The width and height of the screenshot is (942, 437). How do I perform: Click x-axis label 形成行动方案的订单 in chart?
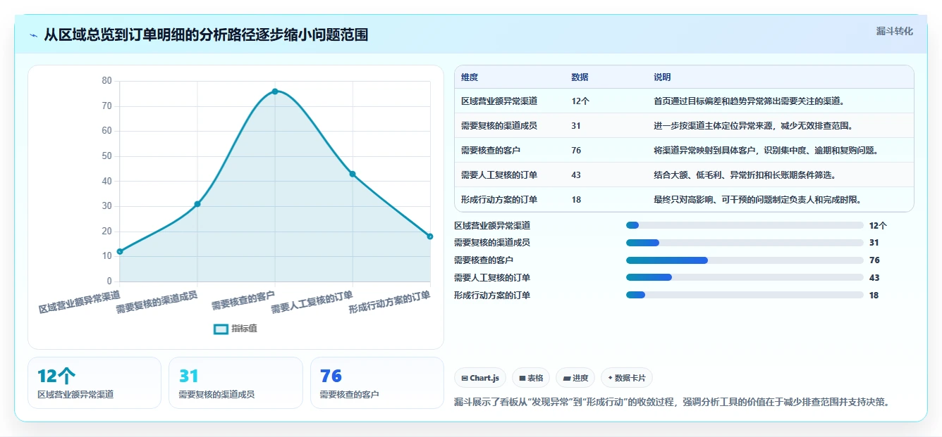(390, 300)
